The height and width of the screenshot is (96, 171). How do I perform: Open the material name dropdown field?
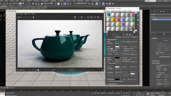(x=122, y=37)
